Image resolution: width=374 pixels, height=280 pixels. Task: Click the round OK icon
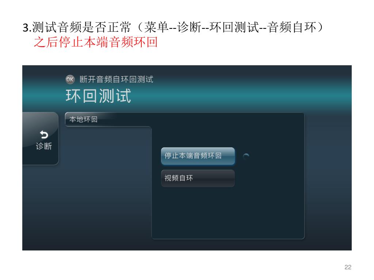(x=70, y=79)
